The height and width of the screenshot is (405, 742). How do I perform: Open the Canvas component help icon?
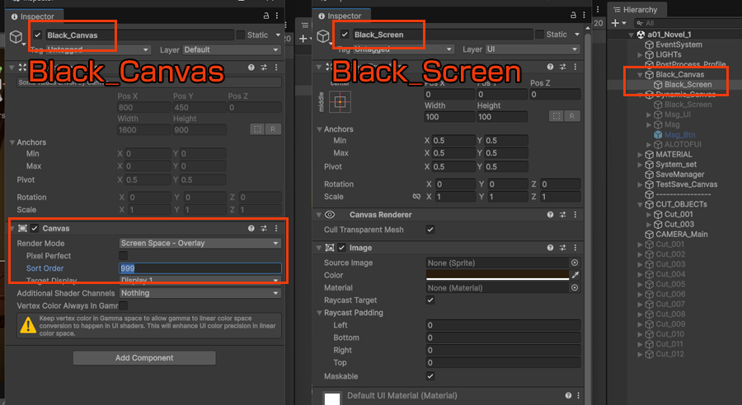(x=251, y=228)
